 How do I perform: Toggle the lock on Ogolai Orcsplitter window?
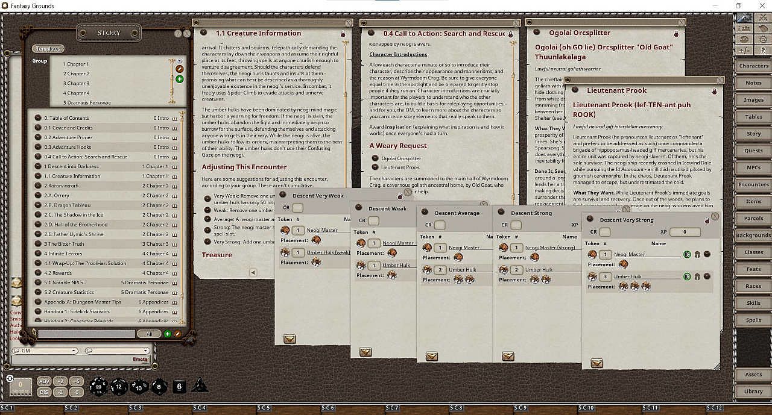[x=675, y=34]
